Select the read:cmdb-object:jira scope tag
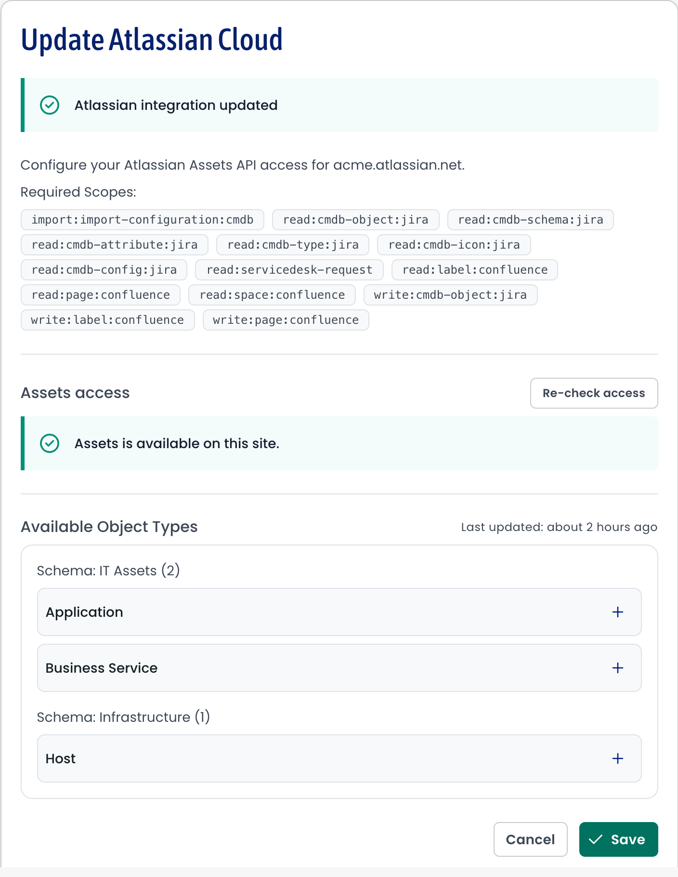Viewport: 678px width, 877px height. [355, 220]
